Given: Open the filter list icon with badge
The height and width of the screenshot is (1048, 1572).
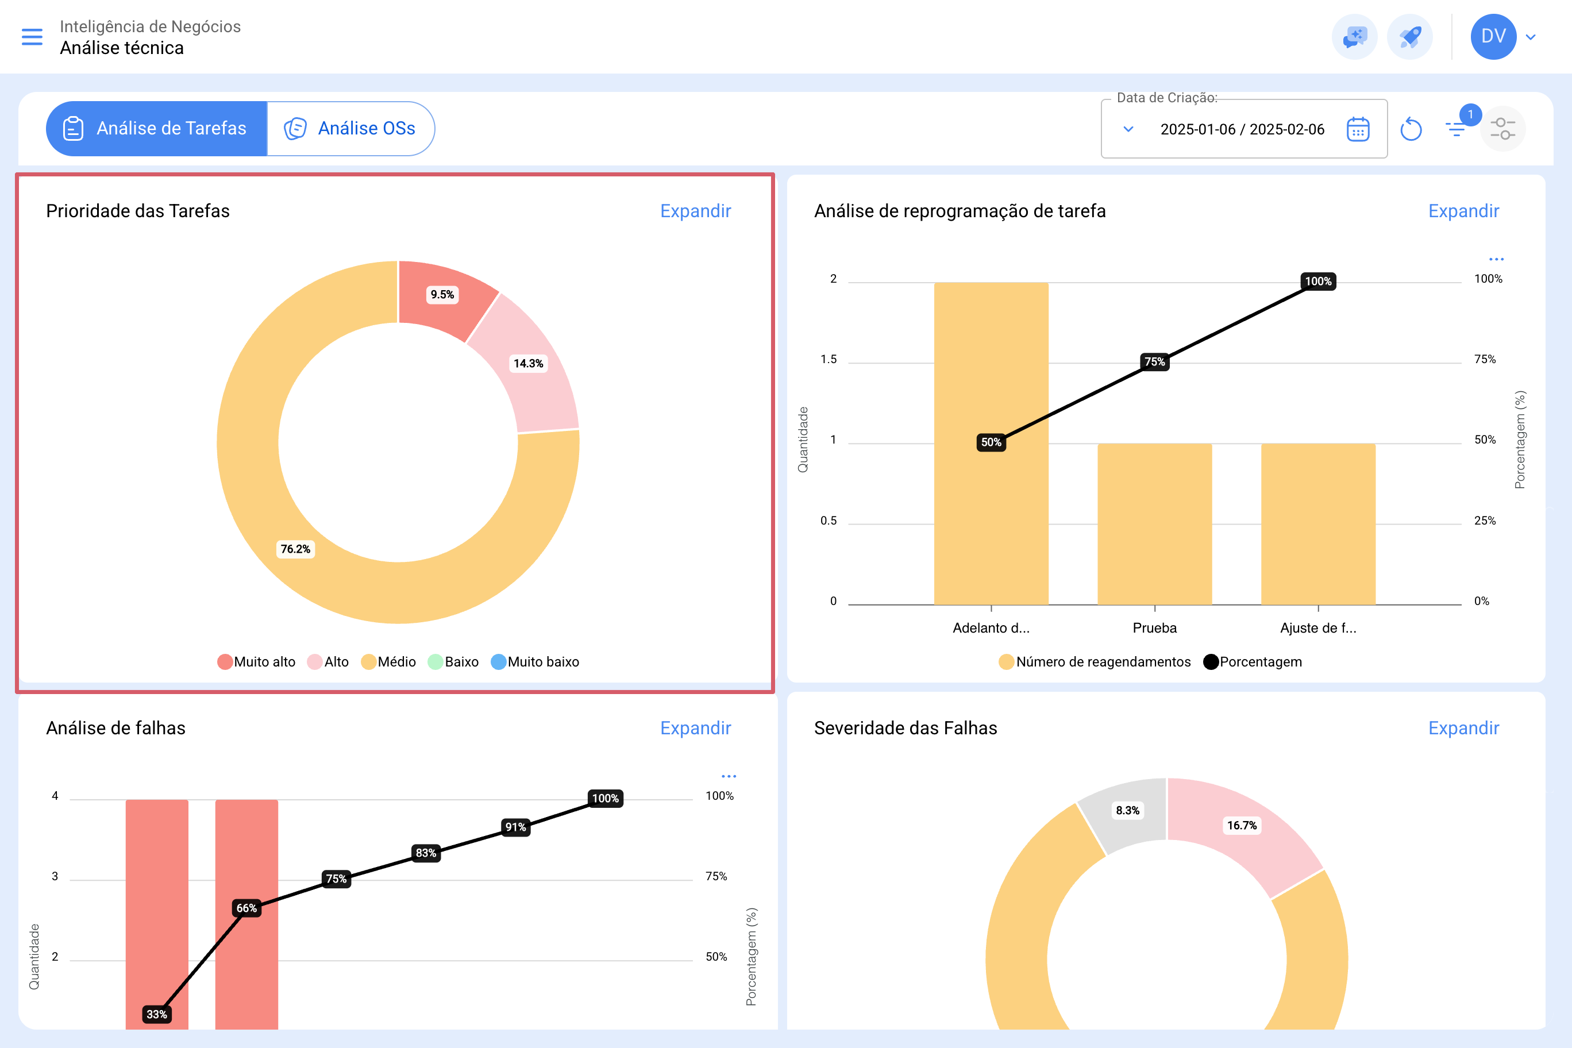Looking at the screenshot, I should (1456, 129).
